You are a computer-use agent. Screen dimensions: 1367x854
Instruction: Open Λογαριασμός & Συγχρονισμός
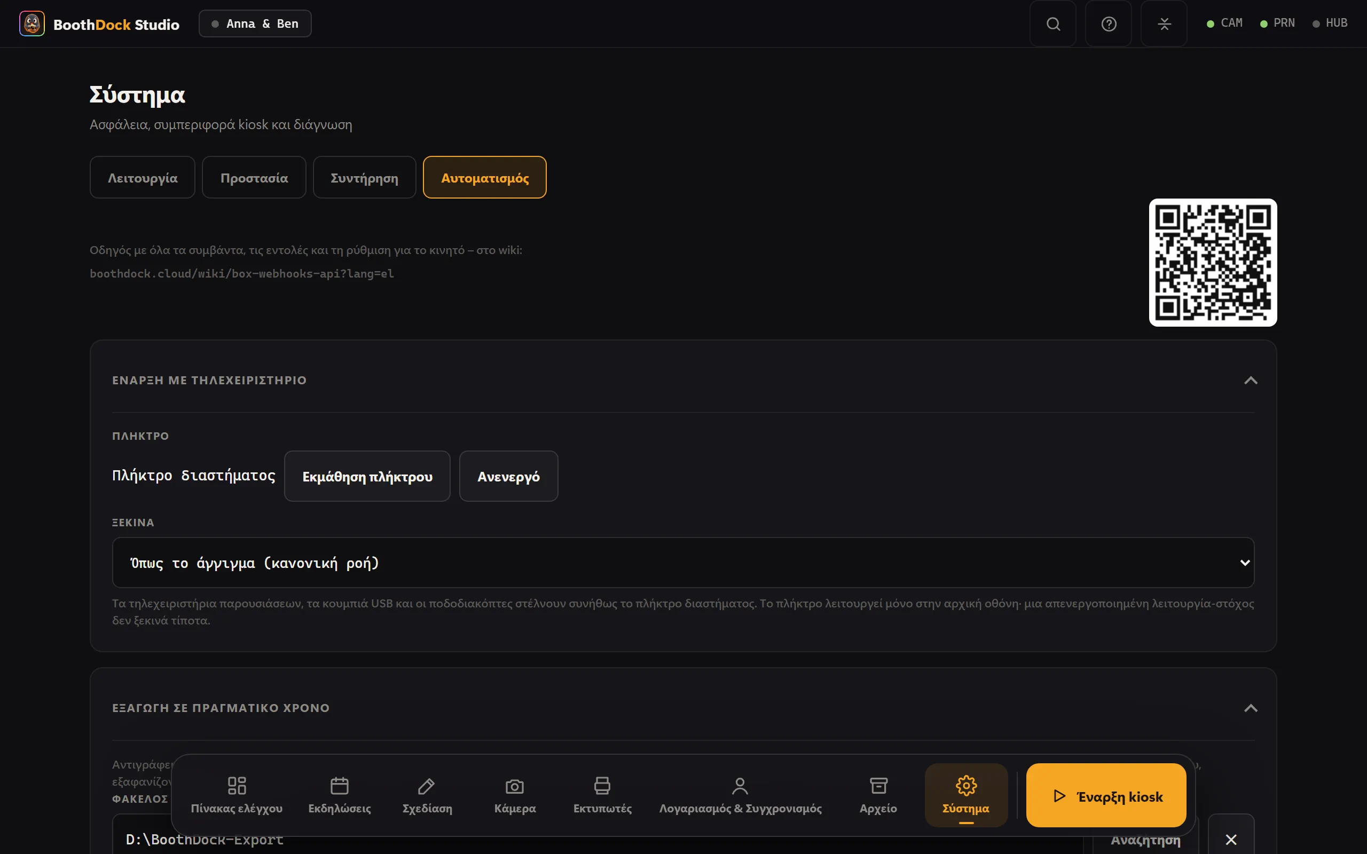[x=740, y=795]
